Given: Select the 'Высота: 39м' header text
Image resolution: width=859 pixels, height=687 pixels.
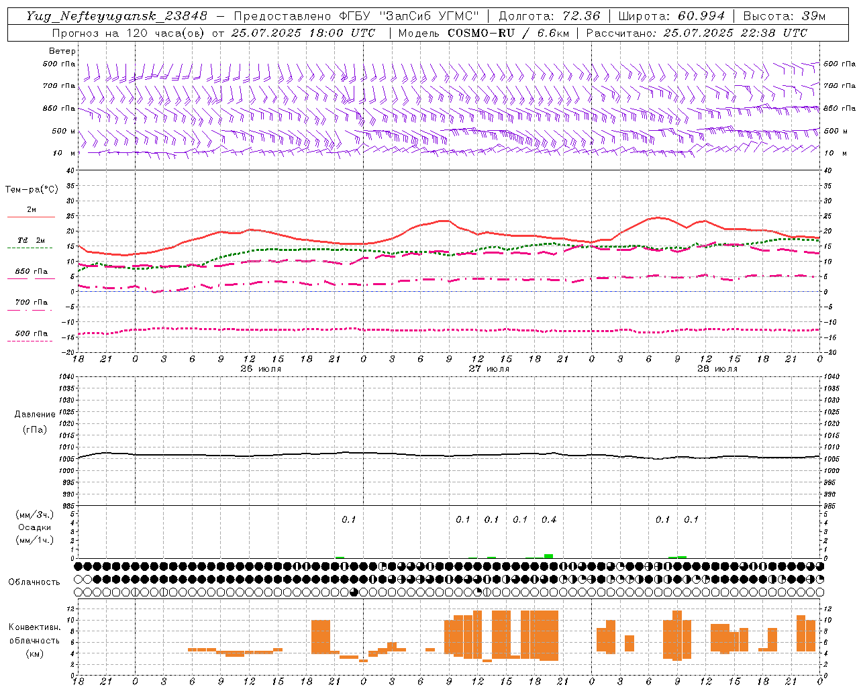Looking at the screenshot, I should point(784,16).
